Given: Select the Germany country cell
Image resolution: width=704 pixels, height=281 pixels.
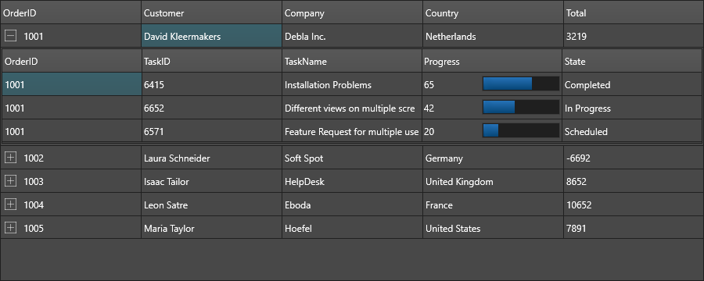Looking at the screenshot, I should click(x=493, y=158).
